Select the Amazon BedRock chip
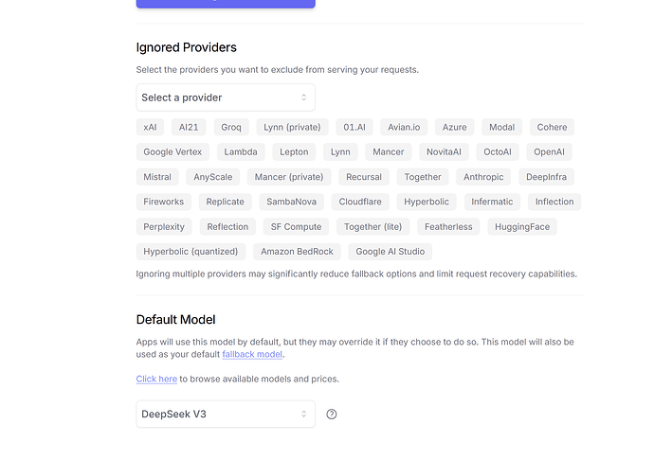The height and width of the screenshot is (460, 654). 297,252
